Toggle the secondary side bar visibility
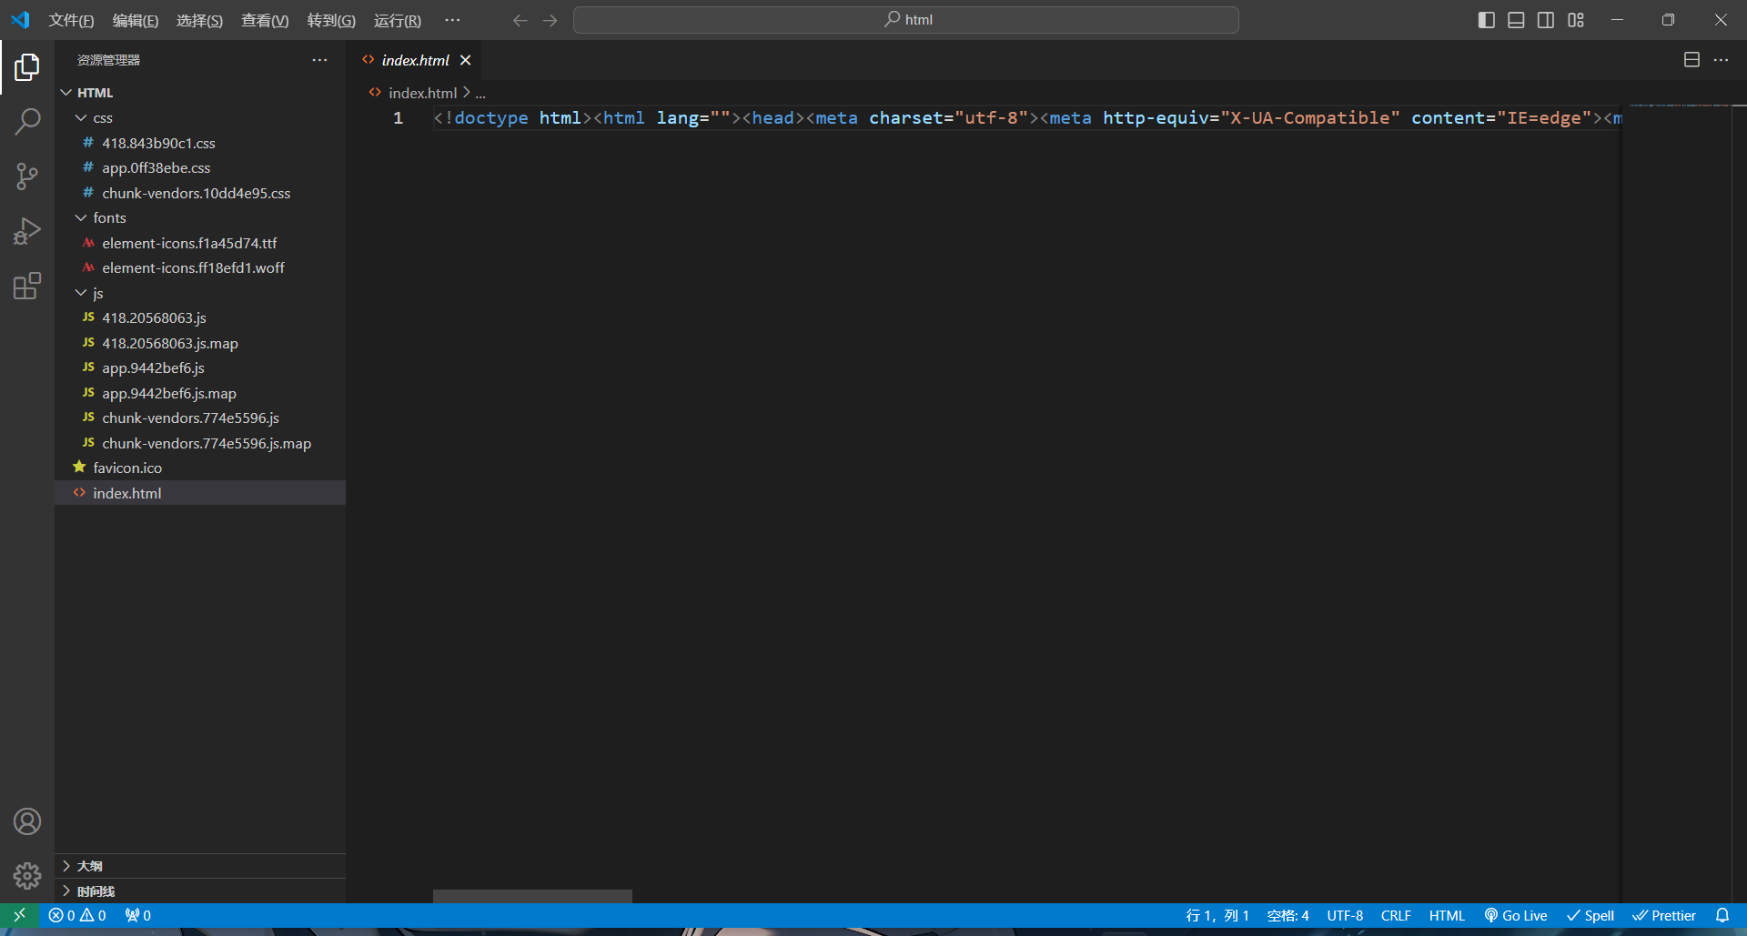Image resolution: width=1747 pixels, height=936 pixels. tap(1546, 20)
